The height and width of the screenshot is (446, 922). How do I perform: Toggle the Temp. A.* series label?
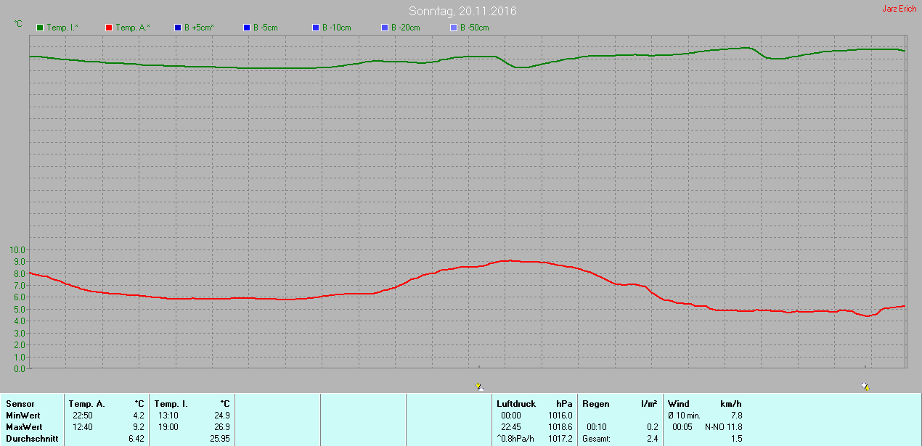point(132,28)
